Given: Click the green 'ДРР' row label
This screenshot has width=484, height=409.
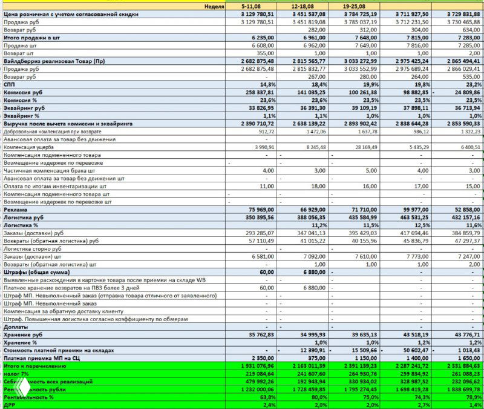Looking at the screenshot, I should 11,405.
